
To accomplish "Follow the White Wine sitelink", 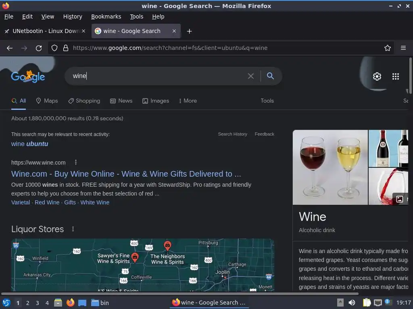I will 95,203.
